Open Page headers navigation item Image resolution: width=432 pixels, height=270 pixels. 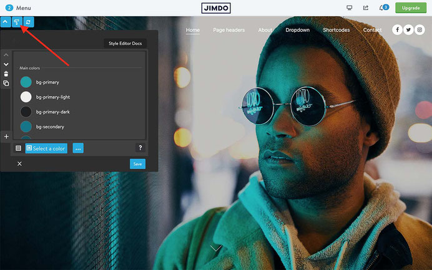[228, 30]
